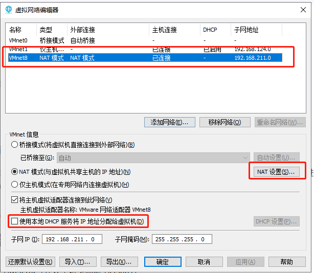Click the 取消 button

[x=204, y=262]
